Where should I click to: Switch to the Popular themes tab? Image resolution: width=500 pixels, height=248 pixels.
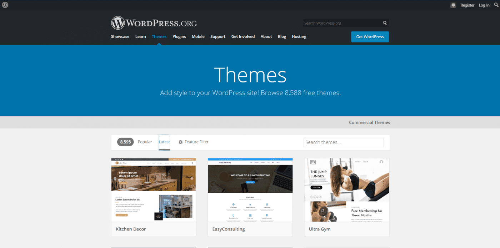click(145, 142)
